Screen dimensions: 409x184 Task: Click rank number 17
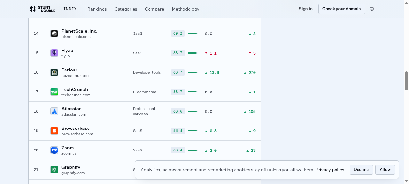[x=36, y=92]
